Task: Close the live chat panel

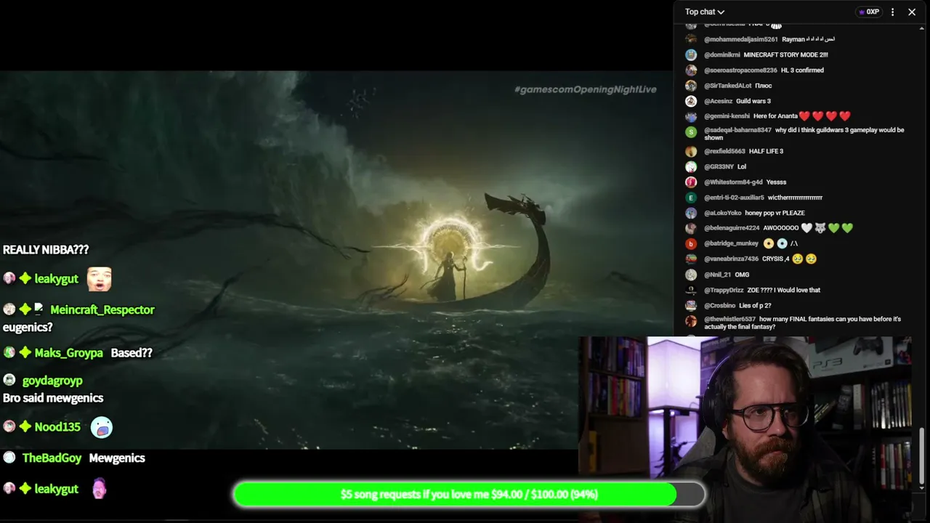Action: pos(912,12)
